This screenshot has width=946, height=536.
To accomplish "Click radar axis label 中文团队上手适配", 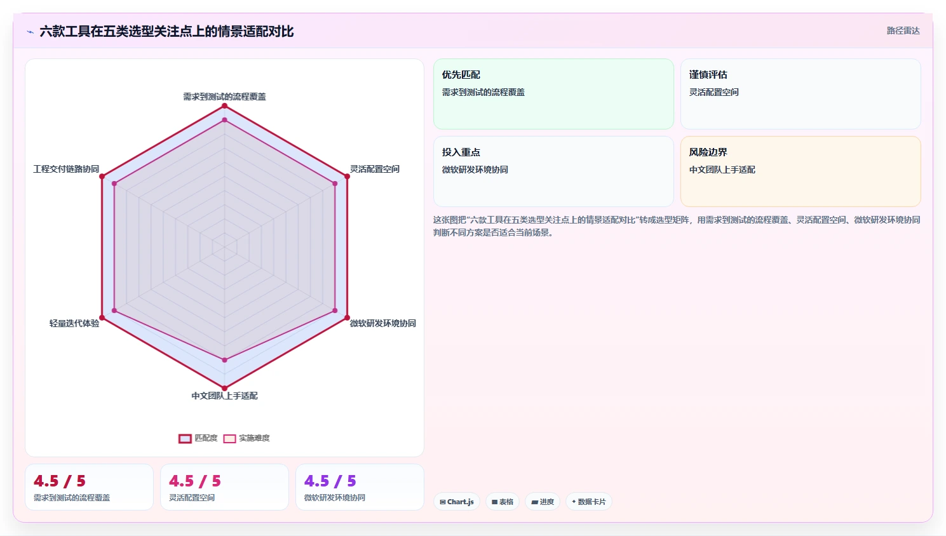I will (x=224, y=396).
